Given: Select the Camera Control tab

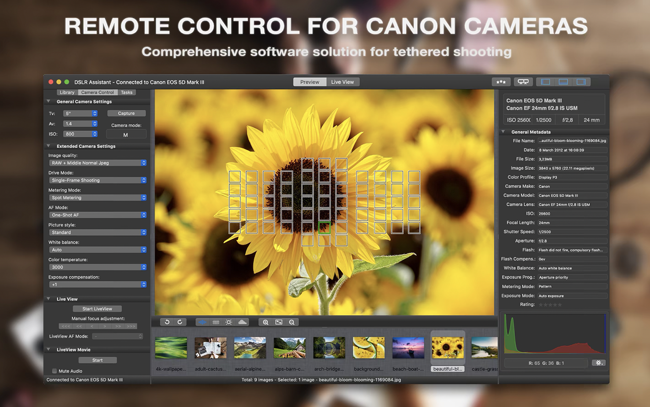Looking at the screenshot, I should (97, 92).
